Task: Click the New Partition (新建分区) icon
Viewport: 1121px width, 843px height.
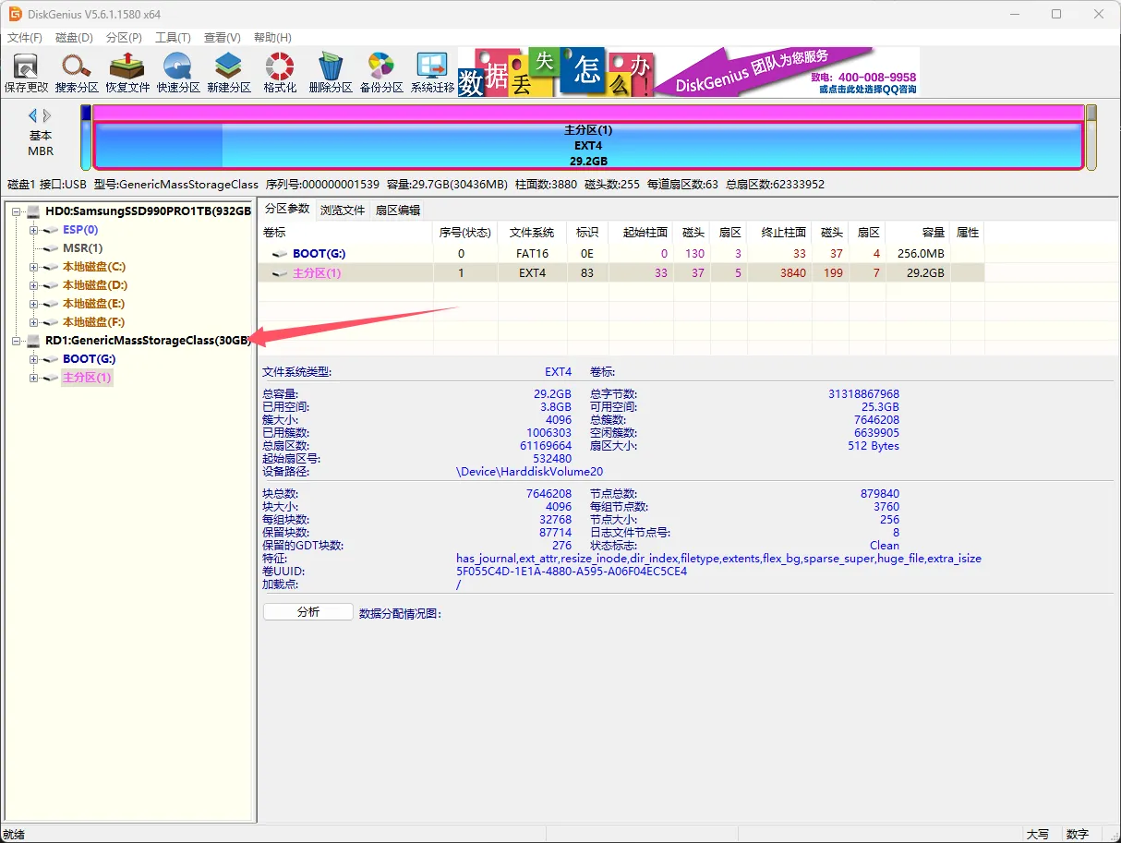Action: pyautogui.click(x=228, y=72)
